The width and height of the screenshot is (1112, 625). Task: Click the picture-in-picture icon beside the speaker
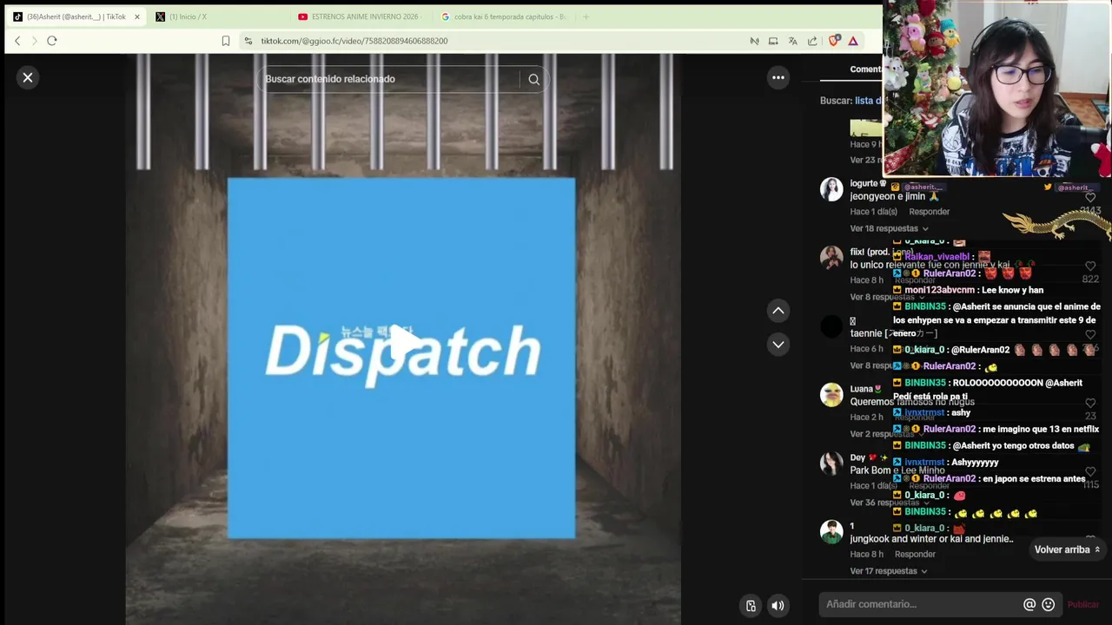click(751, 606)
